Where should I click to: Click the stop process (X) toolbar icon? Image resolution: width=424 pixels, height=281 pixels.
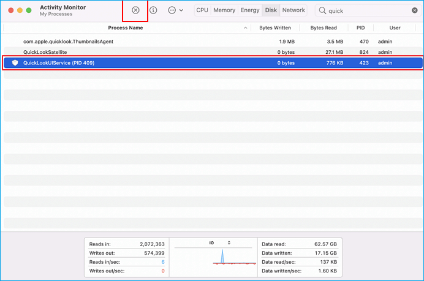point(135,10)
